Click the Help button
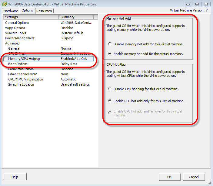This screenshot has height=186, width=213. coord(15,177)
